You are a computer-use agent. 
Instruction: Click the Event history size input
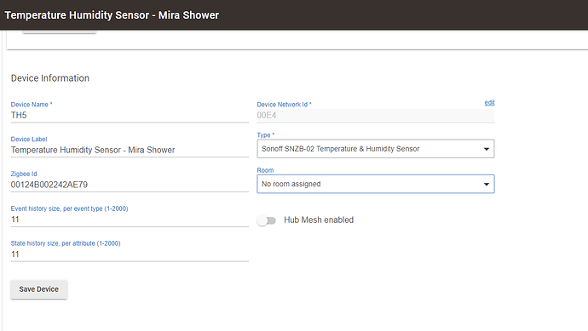click(130, 220)
